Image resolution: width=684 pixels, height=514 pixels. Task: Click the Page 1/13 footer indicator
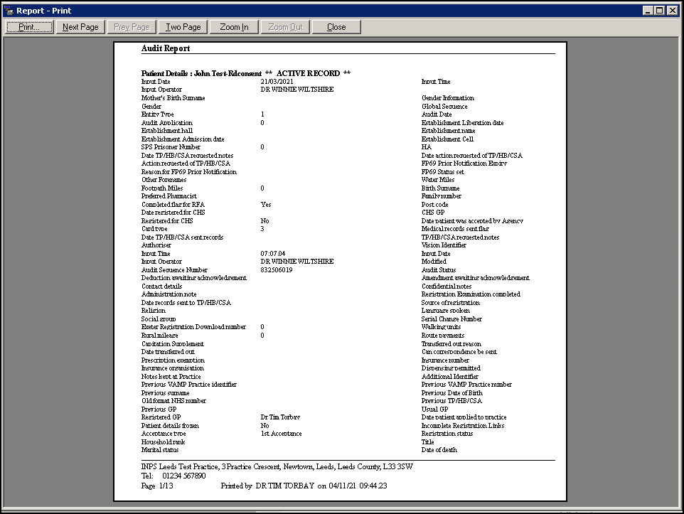point(156,486)
